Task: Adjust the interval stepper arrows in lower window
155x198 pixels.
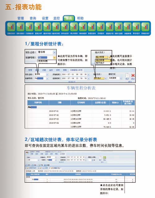Action: pyautogui.click(x=92, y=160)
